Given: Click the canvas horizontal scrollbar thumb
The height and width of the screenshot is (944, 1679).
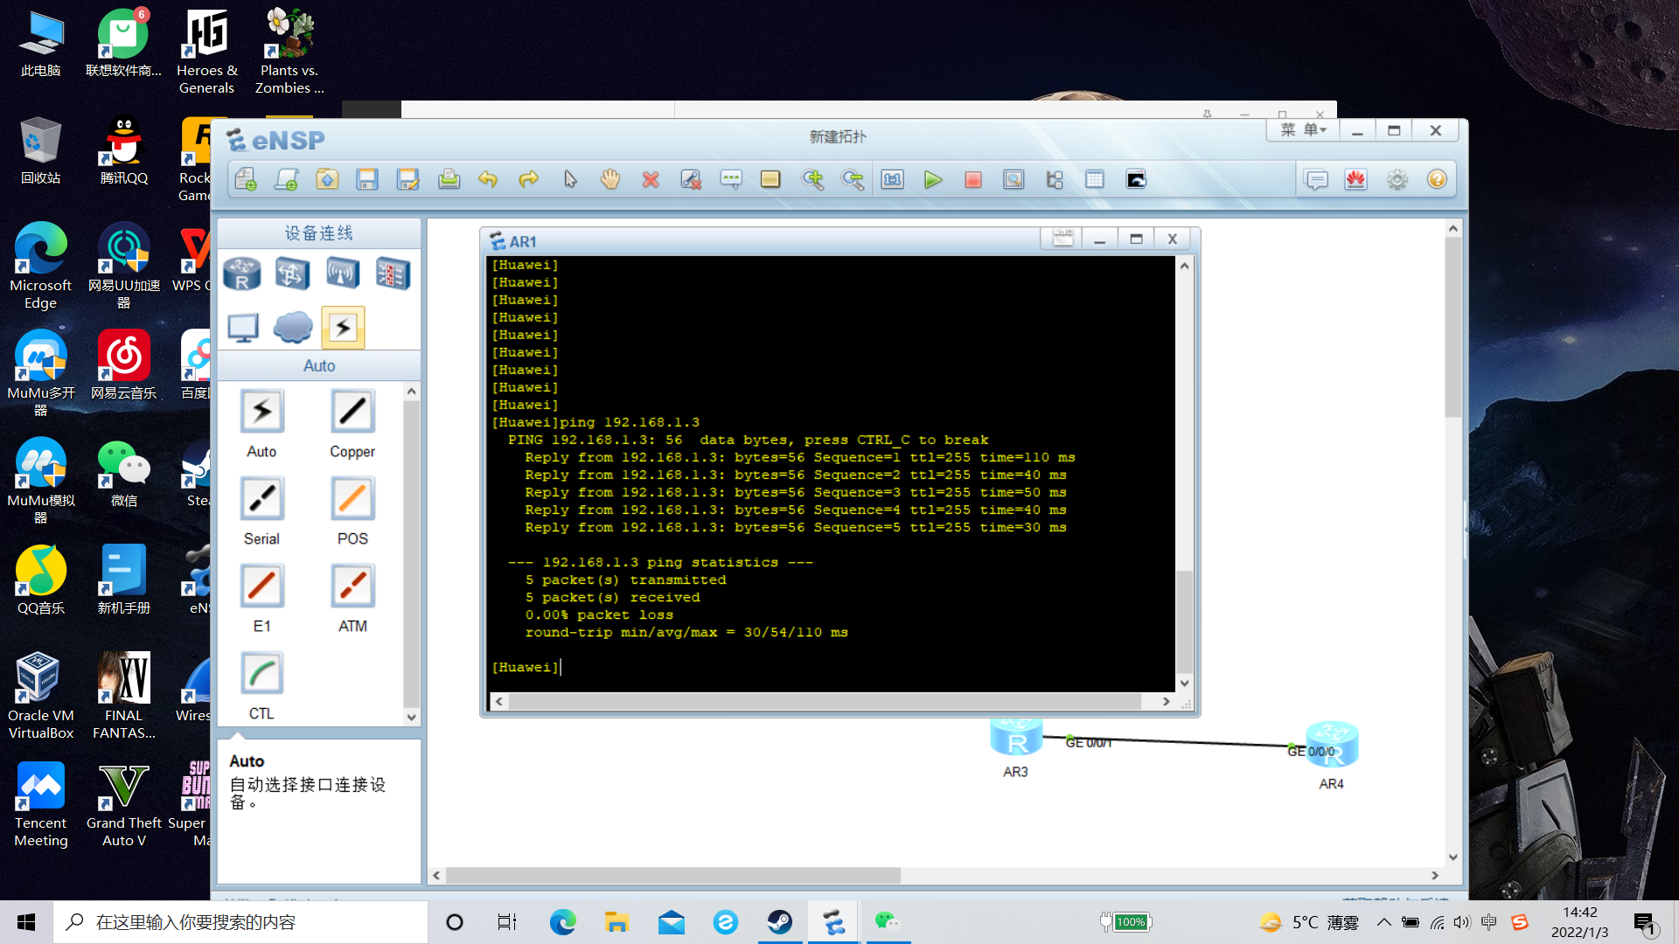Looking at the screenshot, I should (673, 875).
